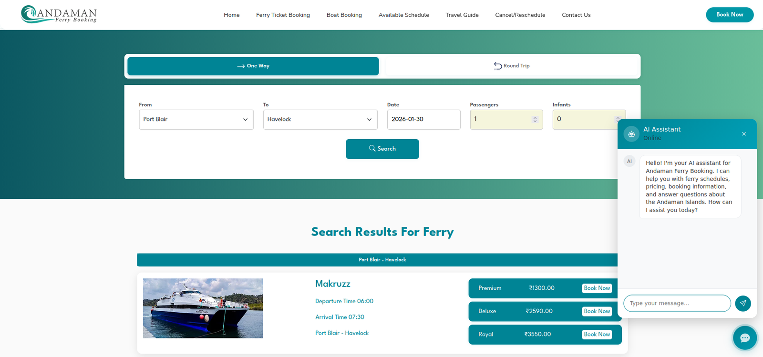This screenshot has width=763, height=357.
Task: Click the AI Assistant robot avatar icon
Action: pos(631,134)
